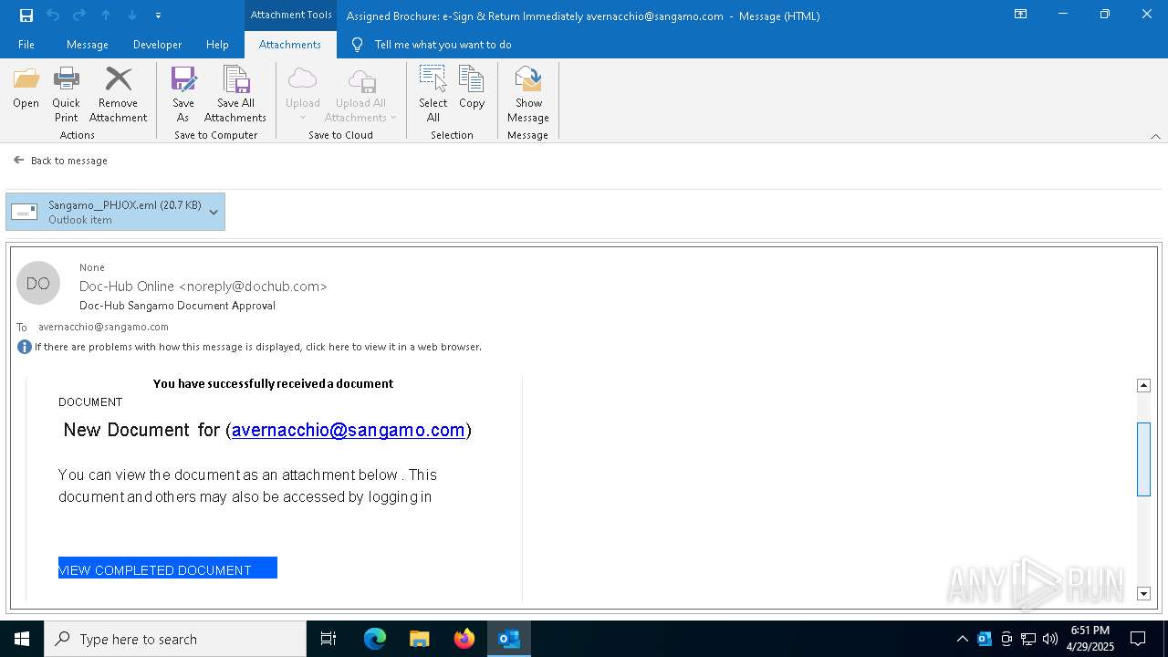Open Customize Quick Access Toolbar dropdown
The width and height of the screenshot is (1168, 657).
(158, 16)
